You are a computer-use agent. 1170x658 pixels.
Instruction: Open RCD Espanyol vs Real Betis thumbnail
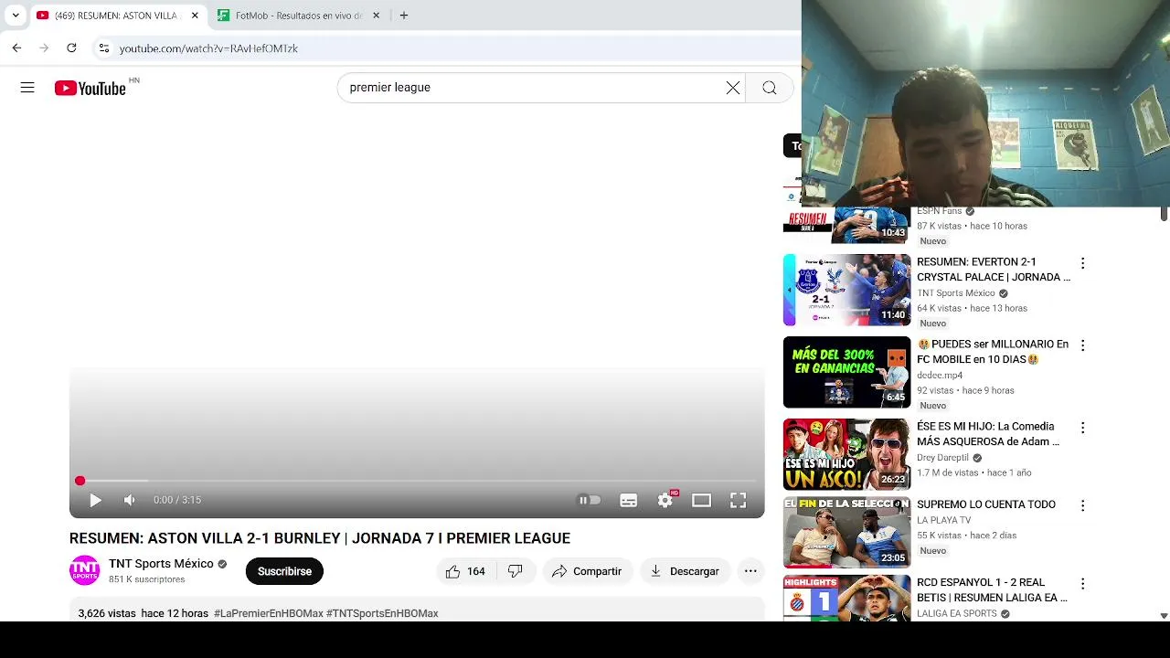[846, 598]
